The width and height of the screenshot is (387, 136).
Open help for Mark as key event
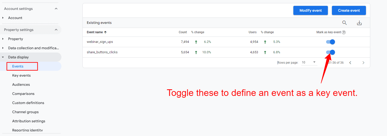pos(344,32)
